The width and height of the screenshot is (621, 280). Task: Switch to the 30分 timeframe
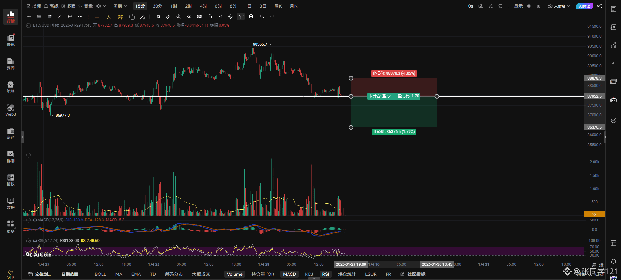tap(158, 6)
